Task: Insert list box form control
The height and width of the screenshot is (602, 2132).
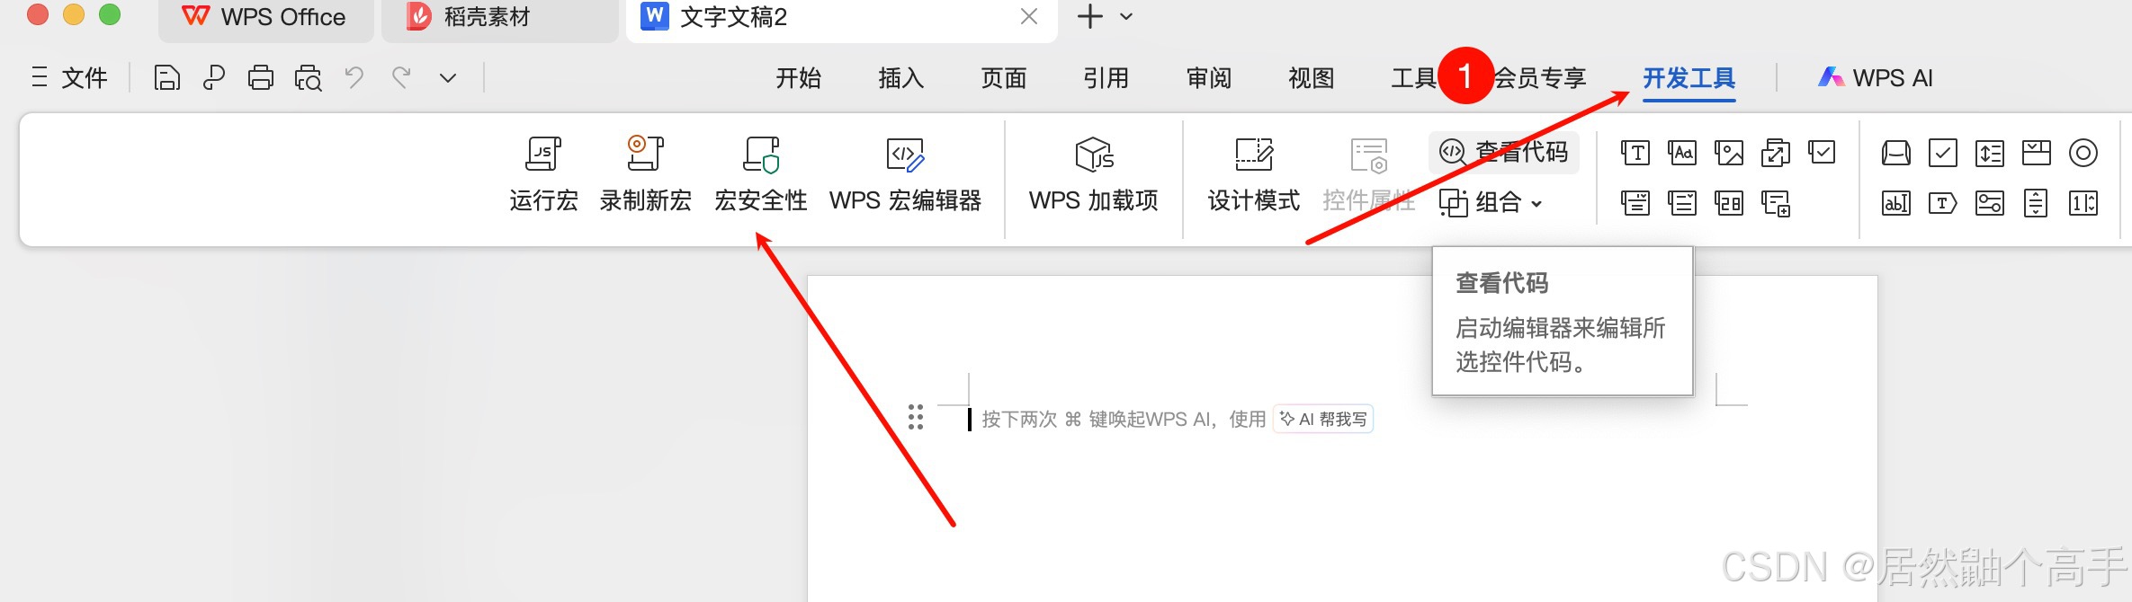Action: coord(1990,153)
